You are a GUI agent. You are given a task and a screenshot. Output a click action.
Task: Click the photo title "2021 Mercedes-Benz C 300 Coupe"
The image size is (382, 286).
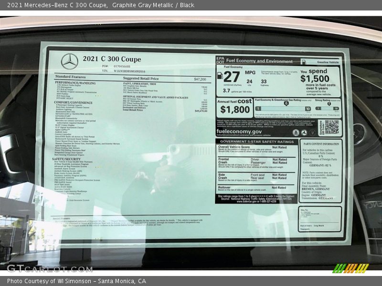click(x=57, y=5)
